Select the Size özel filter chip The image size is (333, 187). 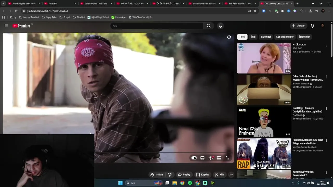pyautogui.click(x=266, y=37)
